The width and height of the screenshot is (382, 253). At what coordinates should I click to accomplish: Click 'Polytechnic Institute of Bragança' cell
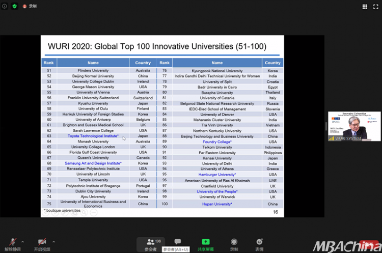(x=93, y=186)
